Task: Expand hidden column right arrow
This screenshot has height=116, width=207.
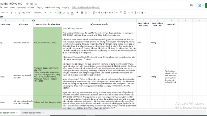Action: click(35, 20)
